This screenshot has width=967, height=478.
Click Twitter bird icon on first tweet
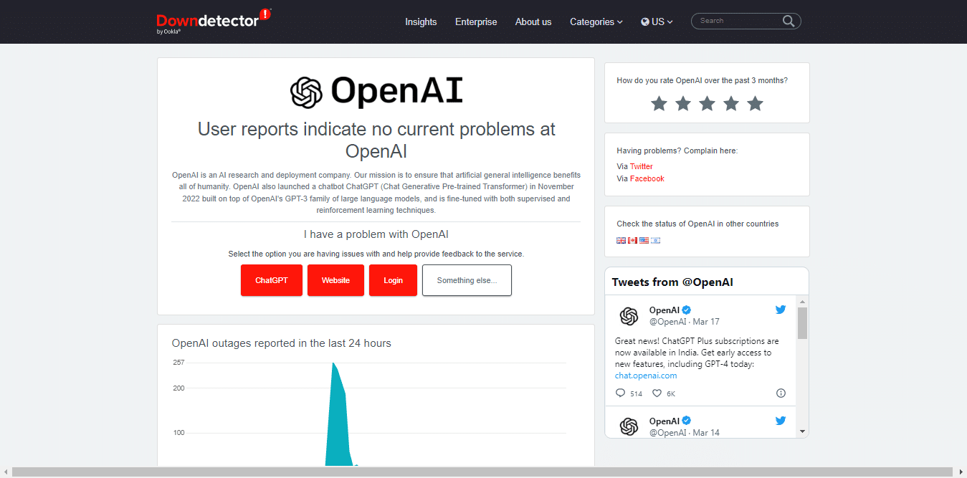[781, 310]
